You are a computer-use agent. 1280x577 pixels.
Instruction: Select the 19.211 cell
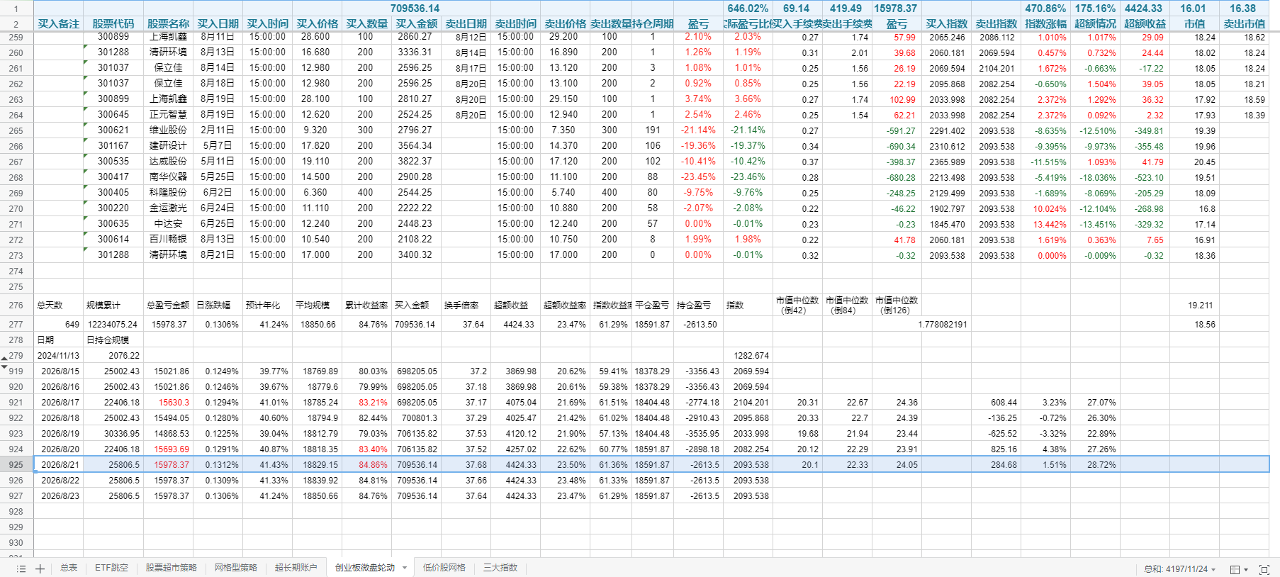1194,306
